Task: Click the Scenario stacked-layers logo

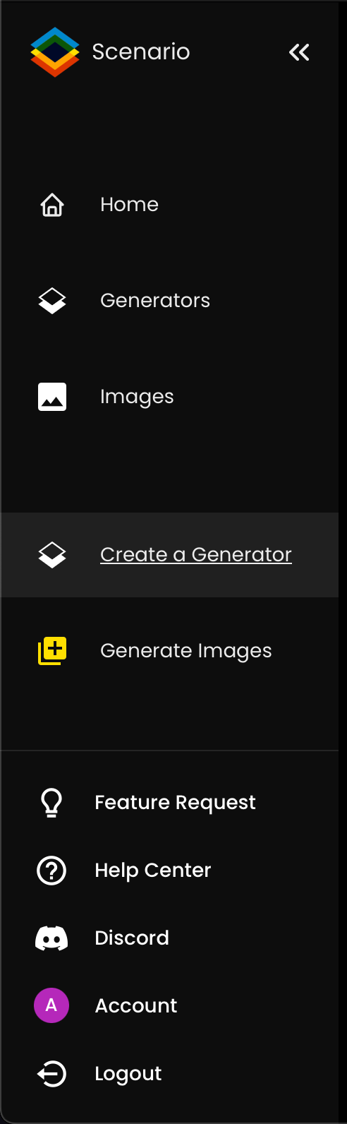Action: pos(54,52)
